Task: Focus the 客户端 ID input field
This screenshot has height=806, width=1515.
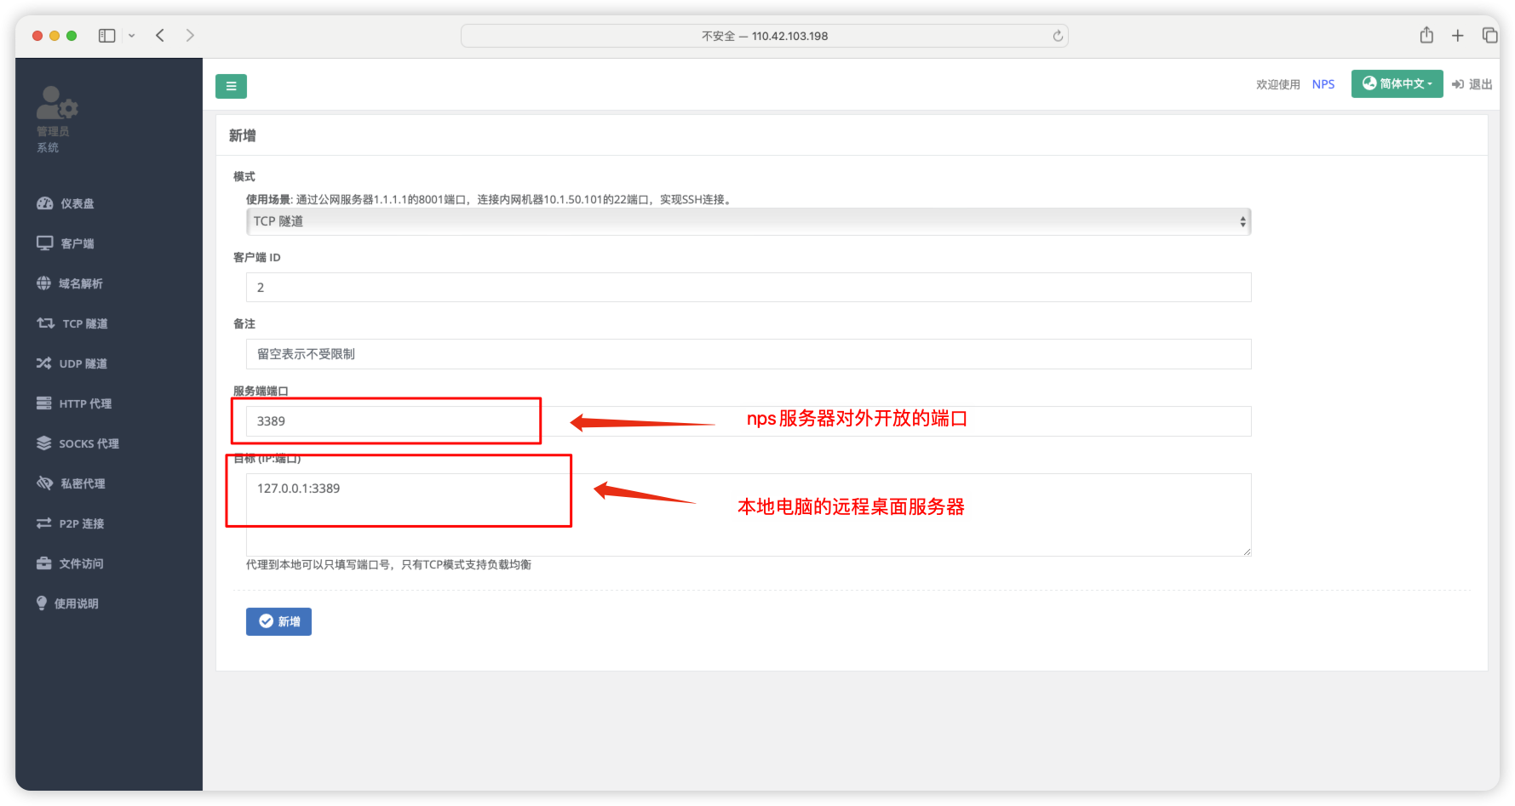Action: 749,288
